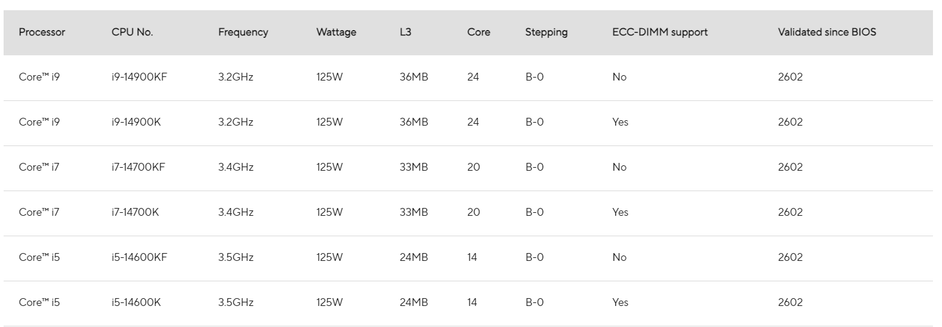
Task: Click the Validated since BIOS header
Action: click(x=827, y=32)
